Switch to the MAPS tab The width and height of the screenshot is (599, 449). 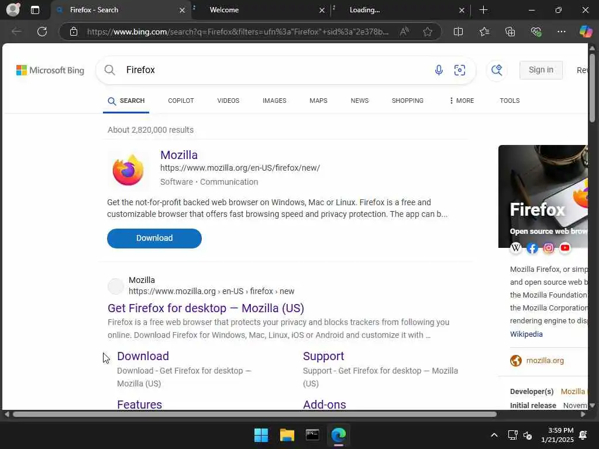tap(318, 101)
